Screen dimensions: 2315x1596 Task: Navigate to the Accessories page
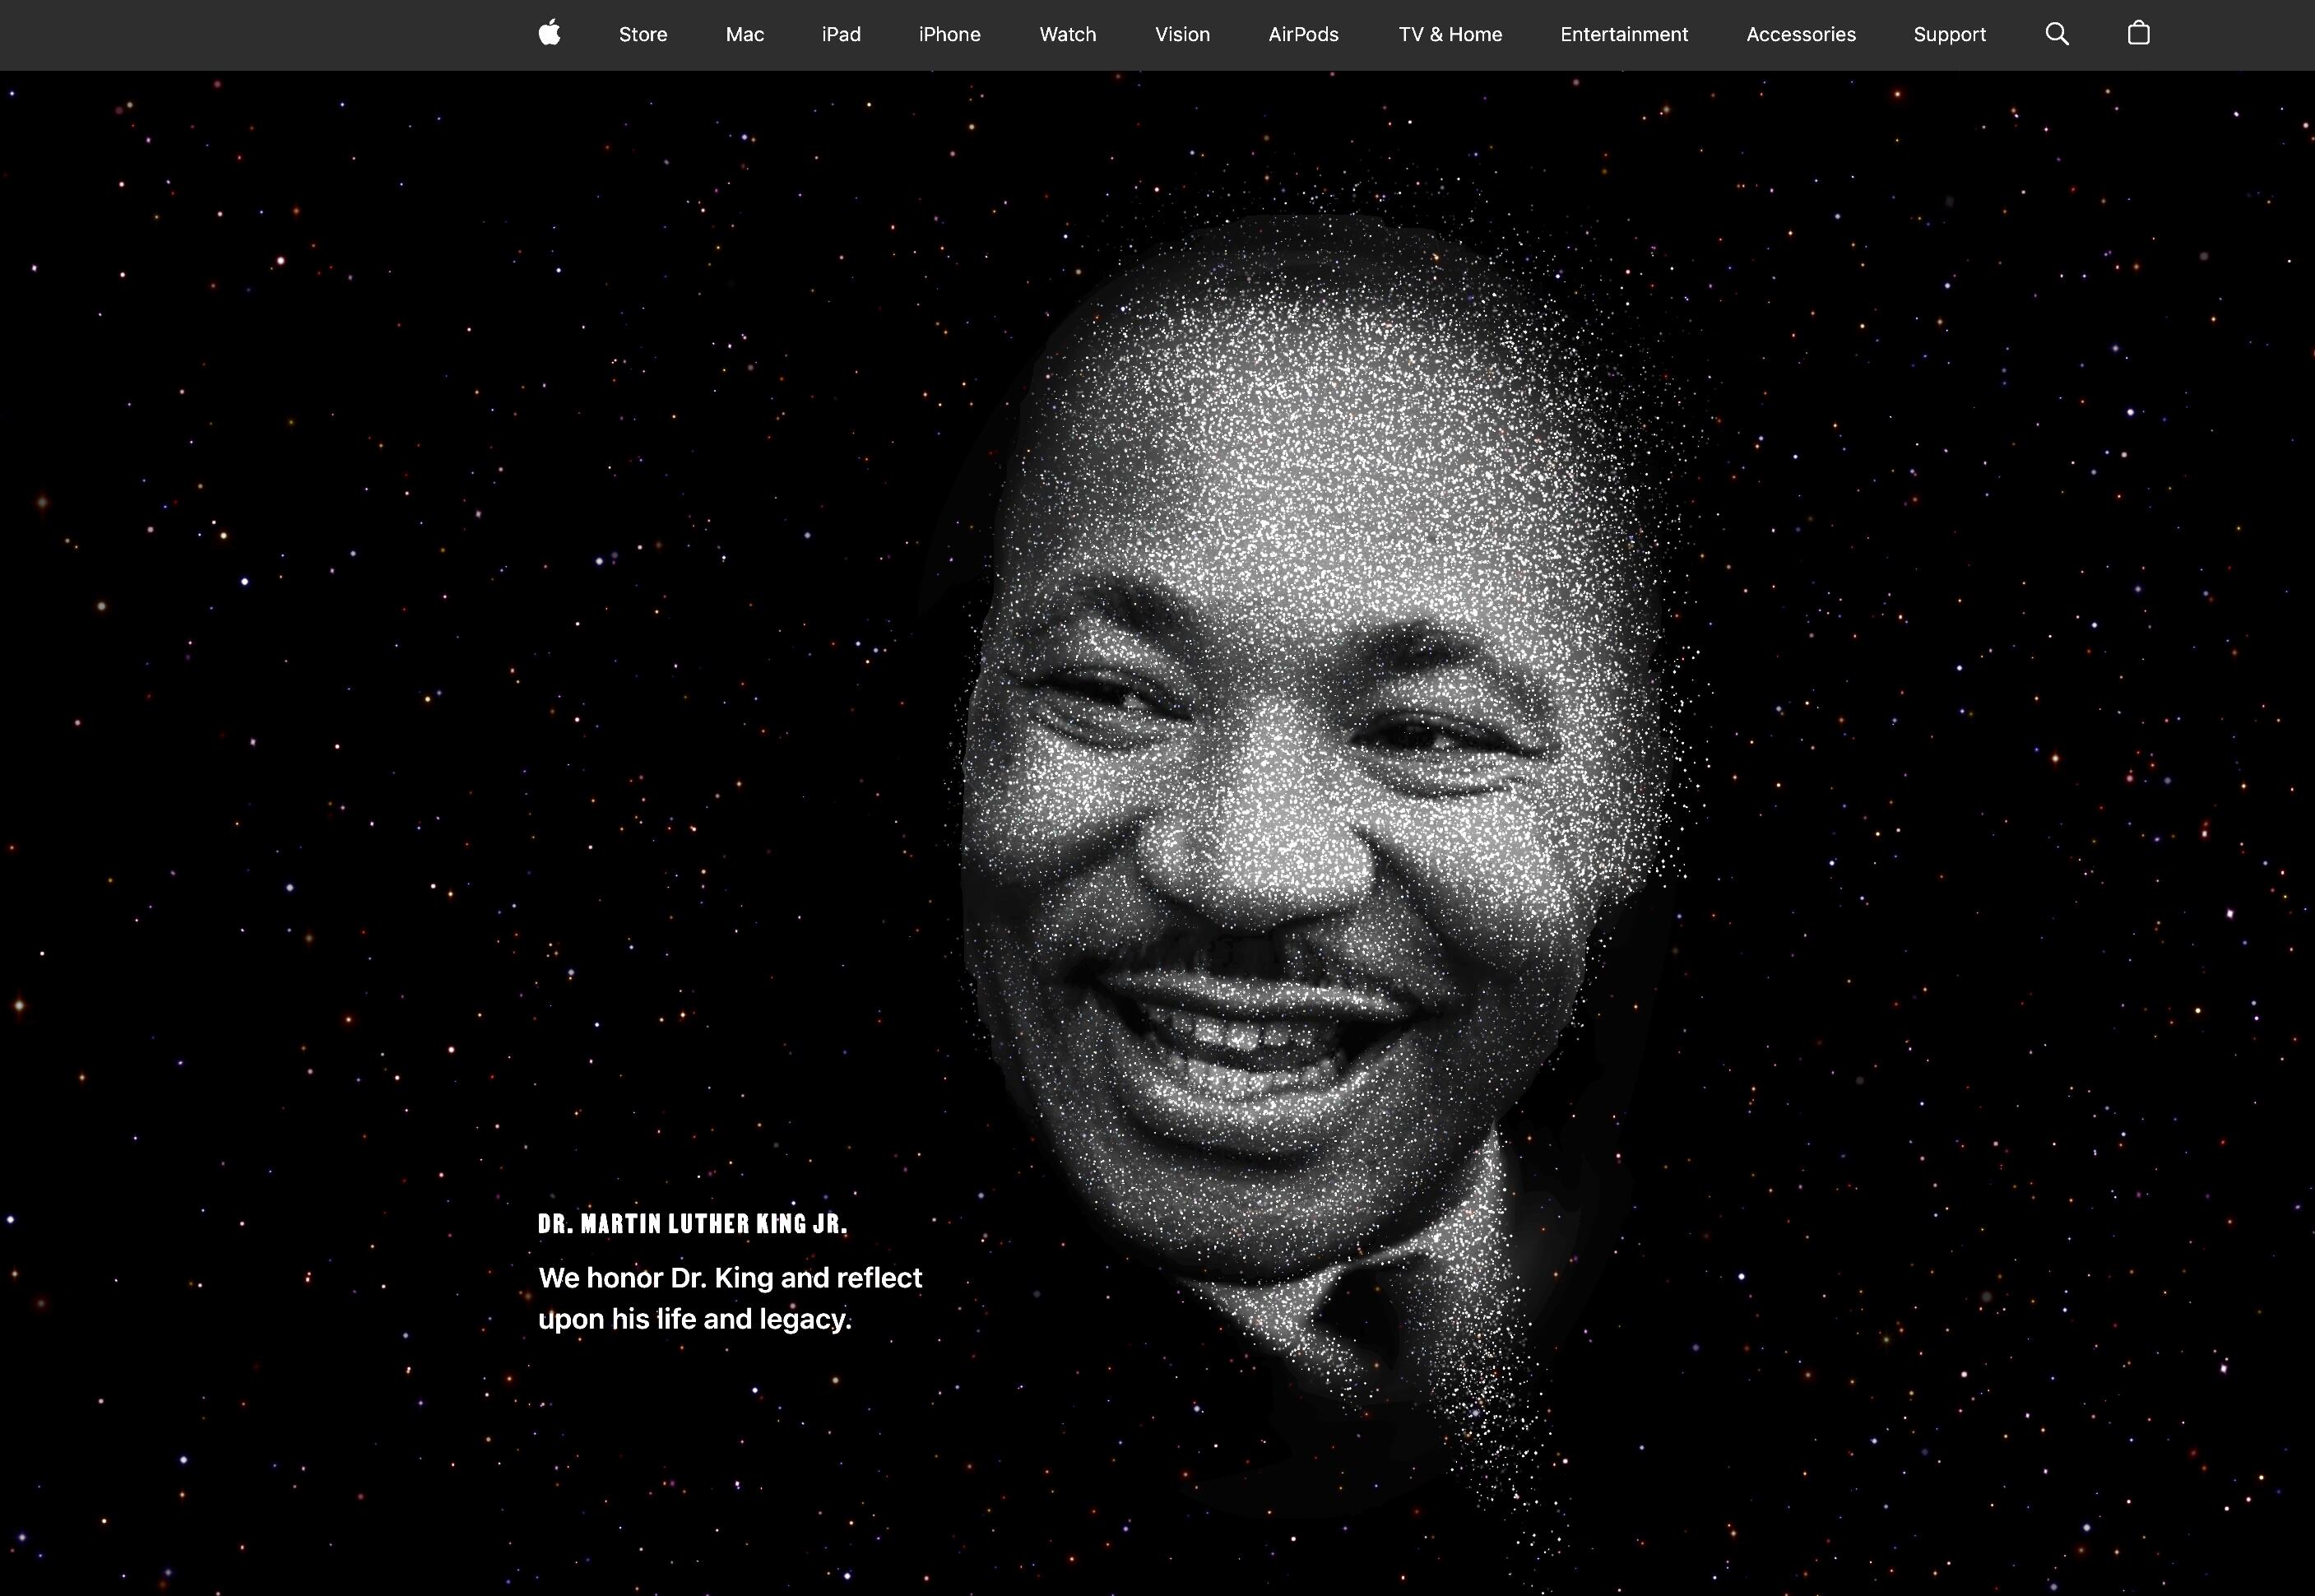point(1800,34)
